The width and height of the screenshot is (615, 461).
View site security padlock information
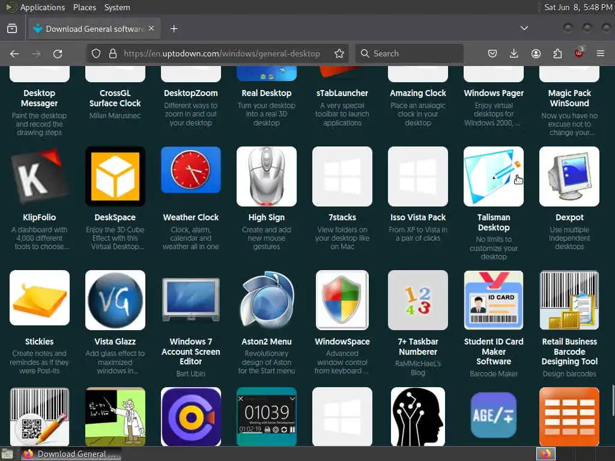point(113,53)
